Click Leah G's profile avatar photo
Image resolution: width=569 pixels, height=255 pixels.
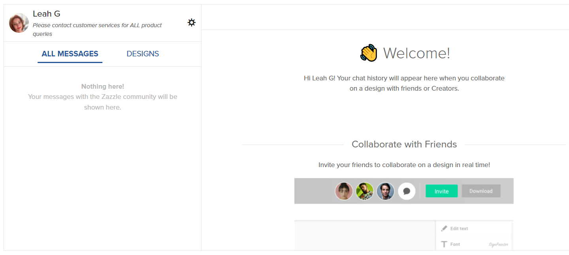(19, 23)
